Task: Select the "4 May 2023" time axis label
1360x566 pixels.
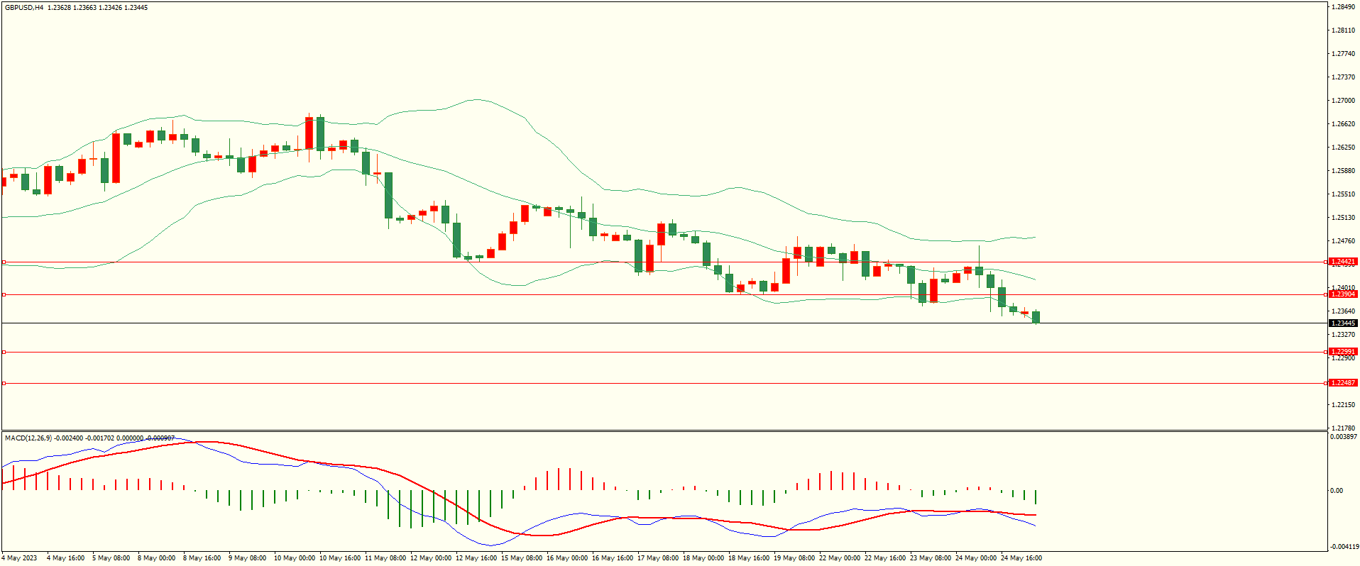Action: click(19, 558)
